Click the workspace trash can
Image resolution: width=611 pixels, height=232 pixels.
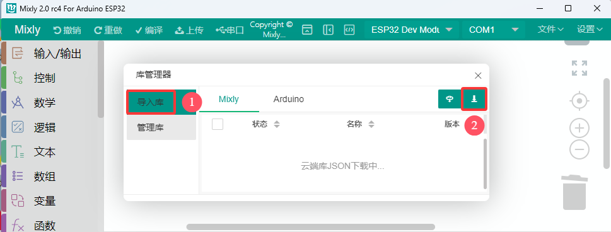click(x=575, y=192)
